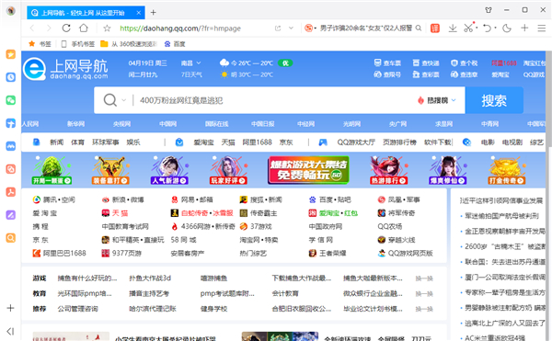The width and height of the screenshot is (552, 341).
Task: Click the undo closed tab icon
Action: 487,28
